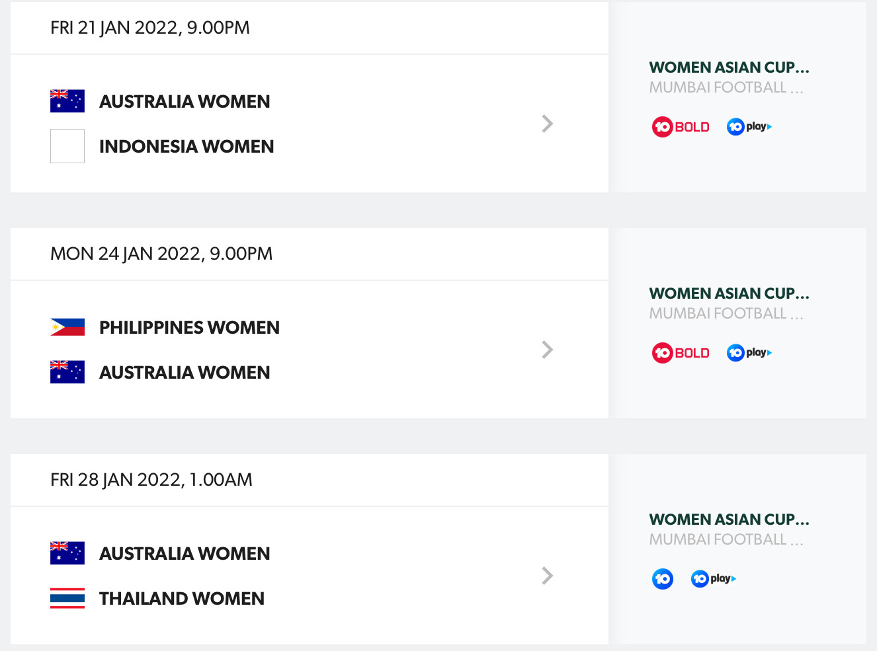877x651 pixels.
Task: Click the blank Indonesia flag placeholder
Action: (x=67, y=146)
